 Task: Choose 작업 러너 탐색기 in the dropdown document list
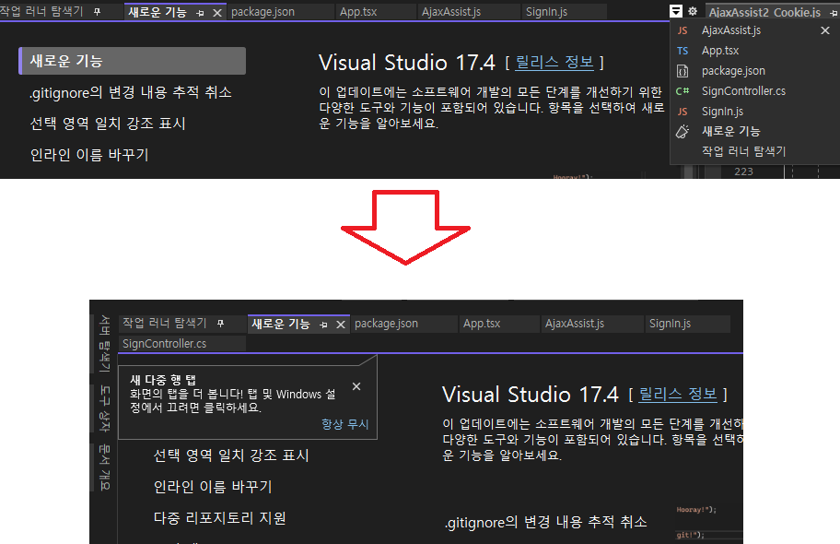pyautogui.click(x=743, y=151)
